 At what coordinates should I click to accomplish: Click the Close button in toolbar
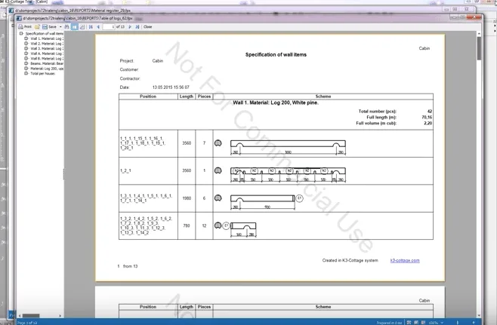[148, 27]
